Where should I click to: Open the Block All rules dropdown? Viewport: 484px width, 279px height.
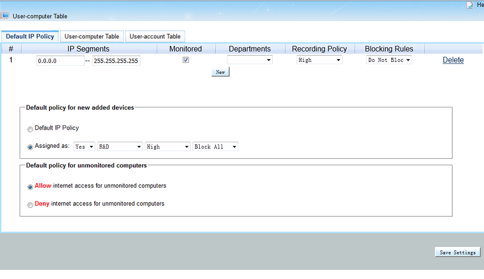(x=215, y=147)
